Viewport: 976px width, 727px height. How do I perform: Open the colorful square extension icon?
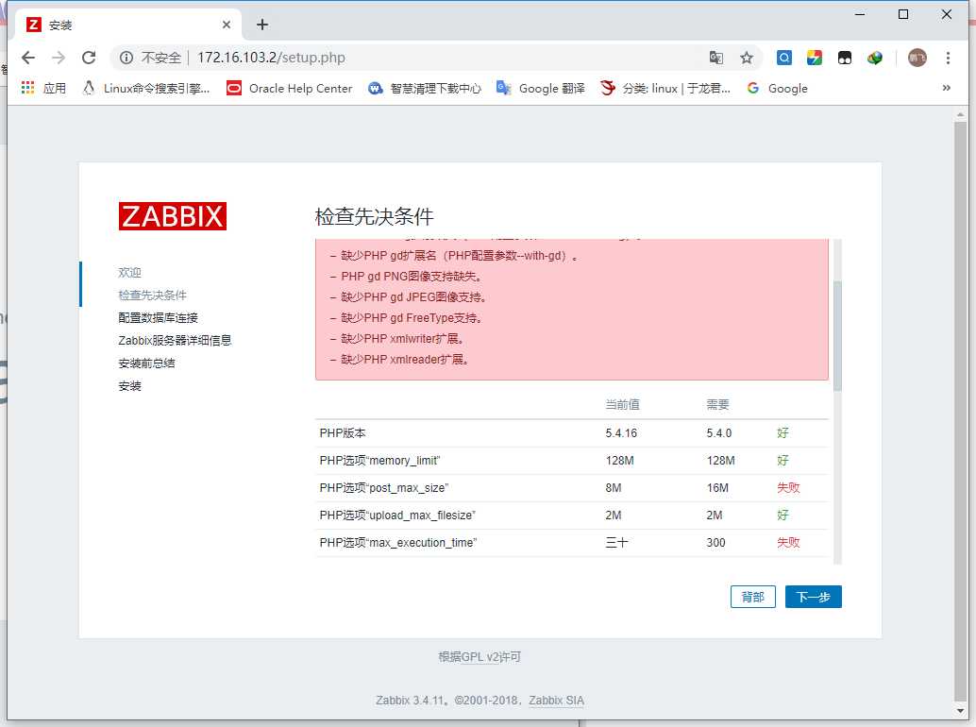(815, 58)
